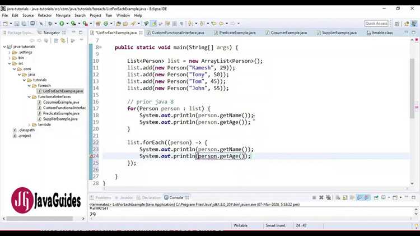Expand the lambda folder

29,124
